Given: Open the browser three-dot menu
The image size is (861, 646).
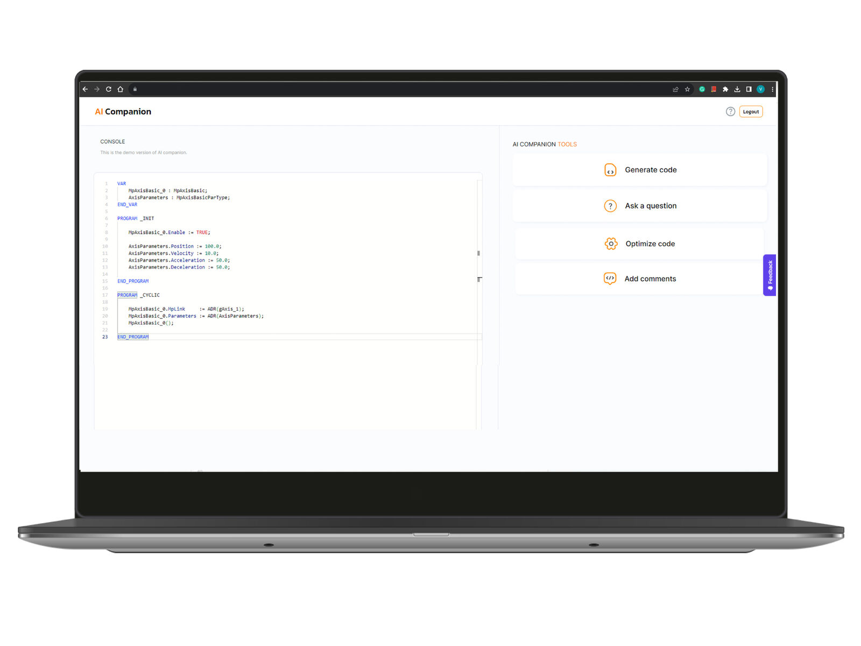Looking at the screenshot, I should [x=772, y=89].
